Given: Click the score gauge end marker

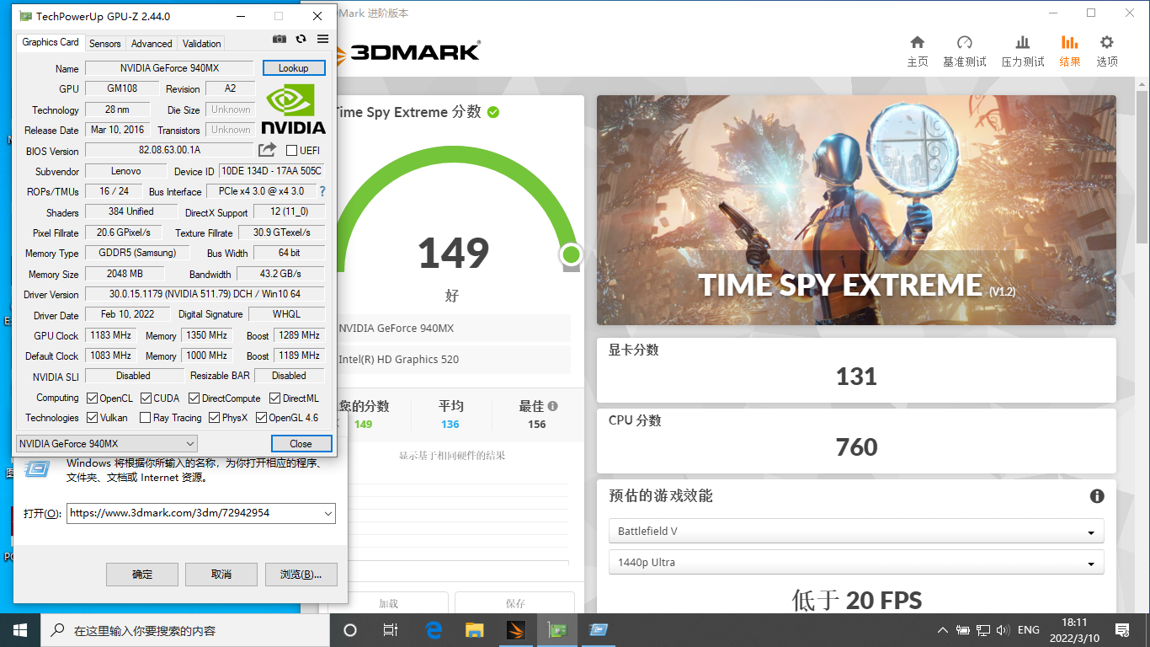Looking at the screenshot, I should [572, 254].
